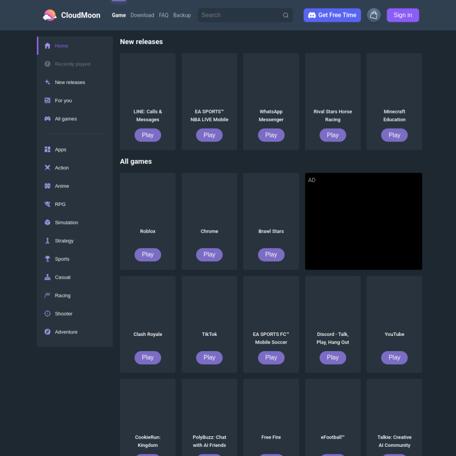Click the Strategy chess piece icon
The height and width of the screenshot is (456, 456).
tap(48, 241)
